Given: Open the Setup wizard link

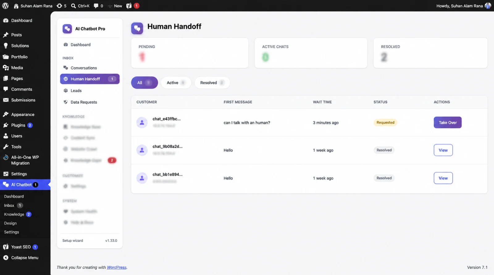Looking at the screenshot, I should 73,241.
